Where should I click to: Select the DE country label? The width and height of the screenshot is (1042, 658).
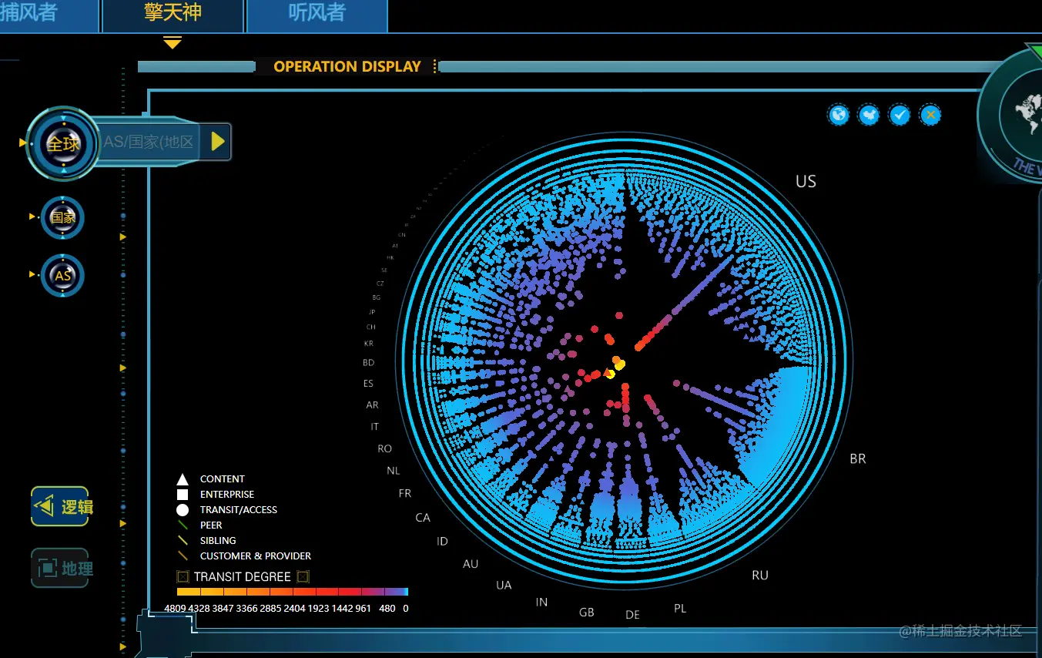tap(633, 615)
